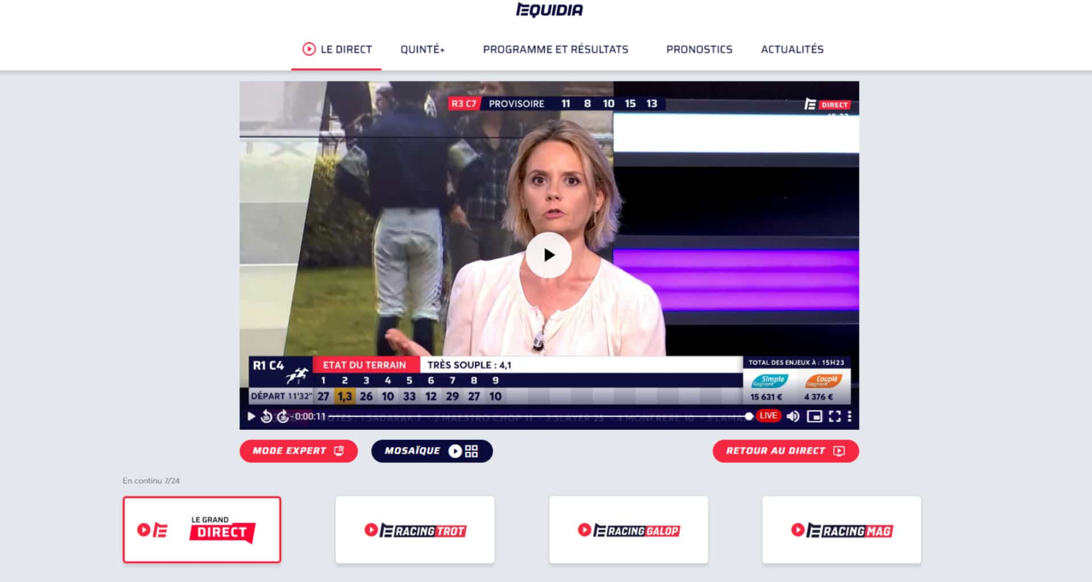Open the Quinté+ section
The image size is (1092, 582).
422,49
